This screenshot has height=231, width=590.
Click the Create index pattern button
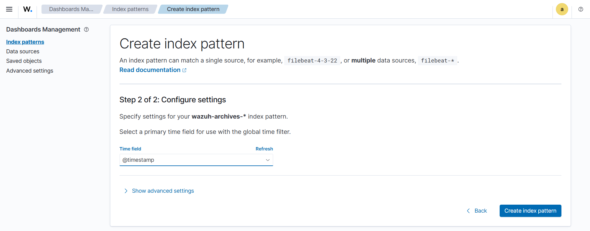(530, 211)
